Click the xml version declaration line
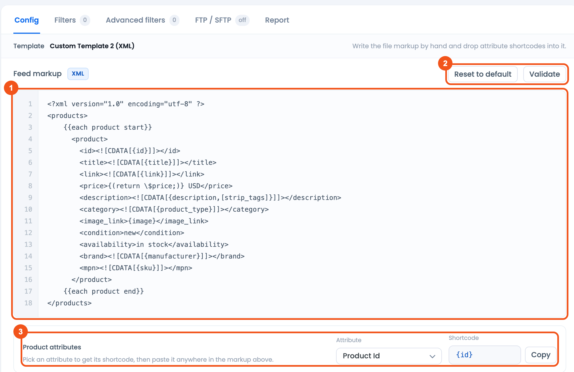Viewport: 574px width, 372px height. [126, 104]
